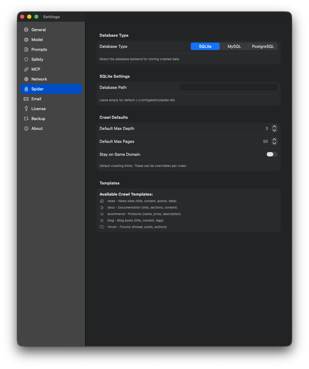Select the PostgreSQL database type

[x=263, y=46]
